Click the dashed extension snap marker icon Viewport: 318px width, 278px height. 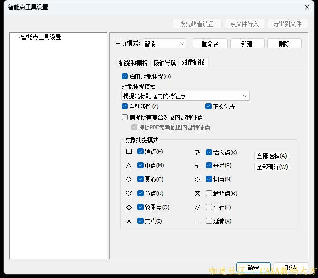197,221
